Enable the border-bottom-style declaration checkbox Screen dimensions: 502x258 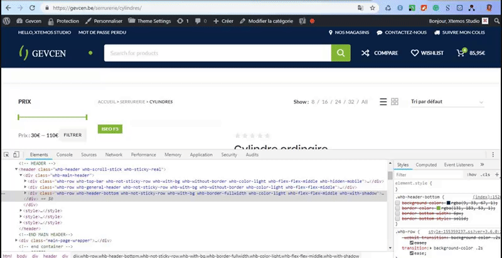click(x=397, y=219)
